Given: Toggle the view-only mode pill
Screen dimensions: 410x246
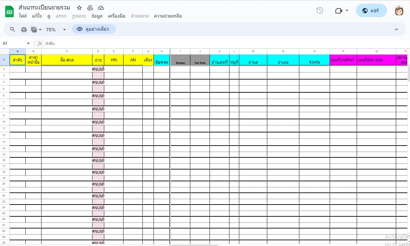Looking at the screenshot, I should [94, 29].
